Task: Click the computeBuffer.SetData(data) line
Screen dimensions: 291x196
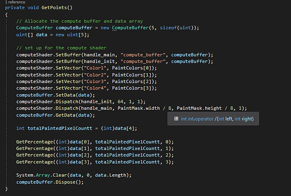Action: click(55, 95)
